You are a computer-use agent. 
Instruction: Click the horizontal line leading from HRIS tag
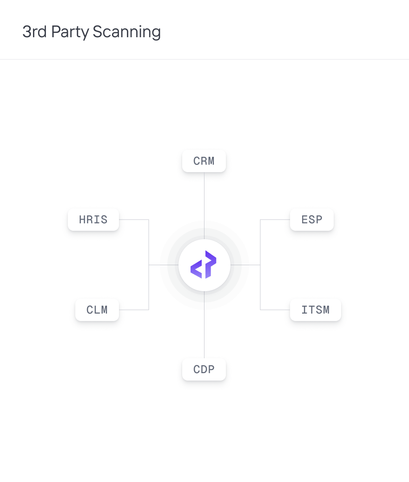pyautogui.click(x=134, y=220)
